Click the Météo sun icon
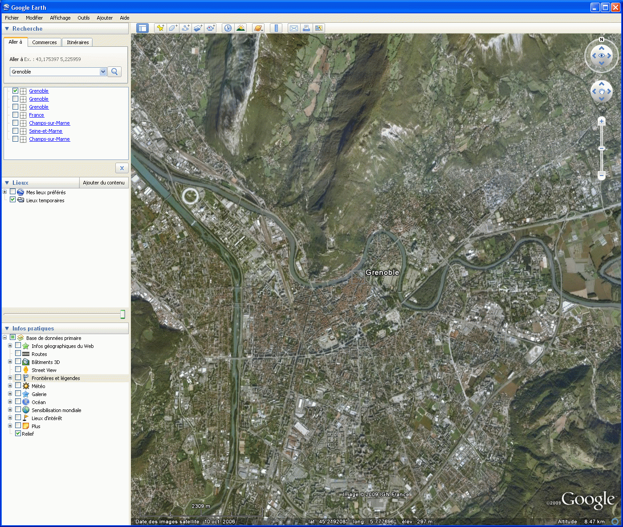 tap(26, 386)
